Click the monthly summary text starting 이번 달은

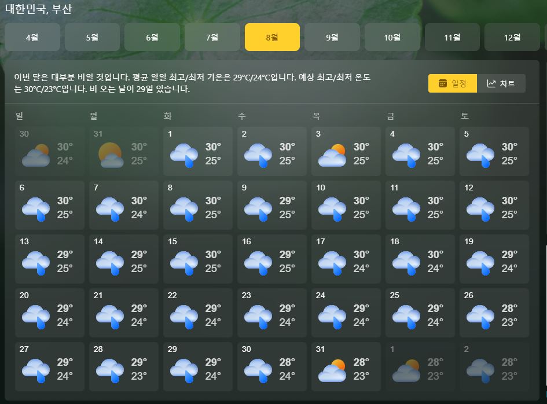(x=192, y=83)
